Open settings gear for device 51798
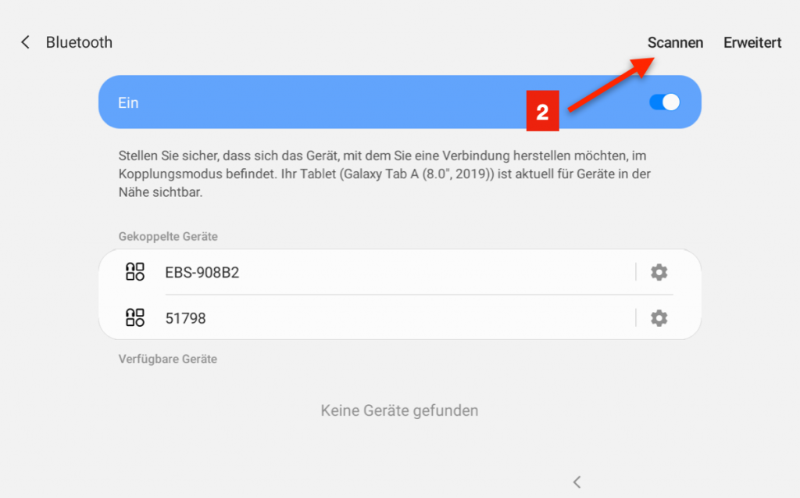The height and width of the screenshot is (498, 800). click(659, 318)
